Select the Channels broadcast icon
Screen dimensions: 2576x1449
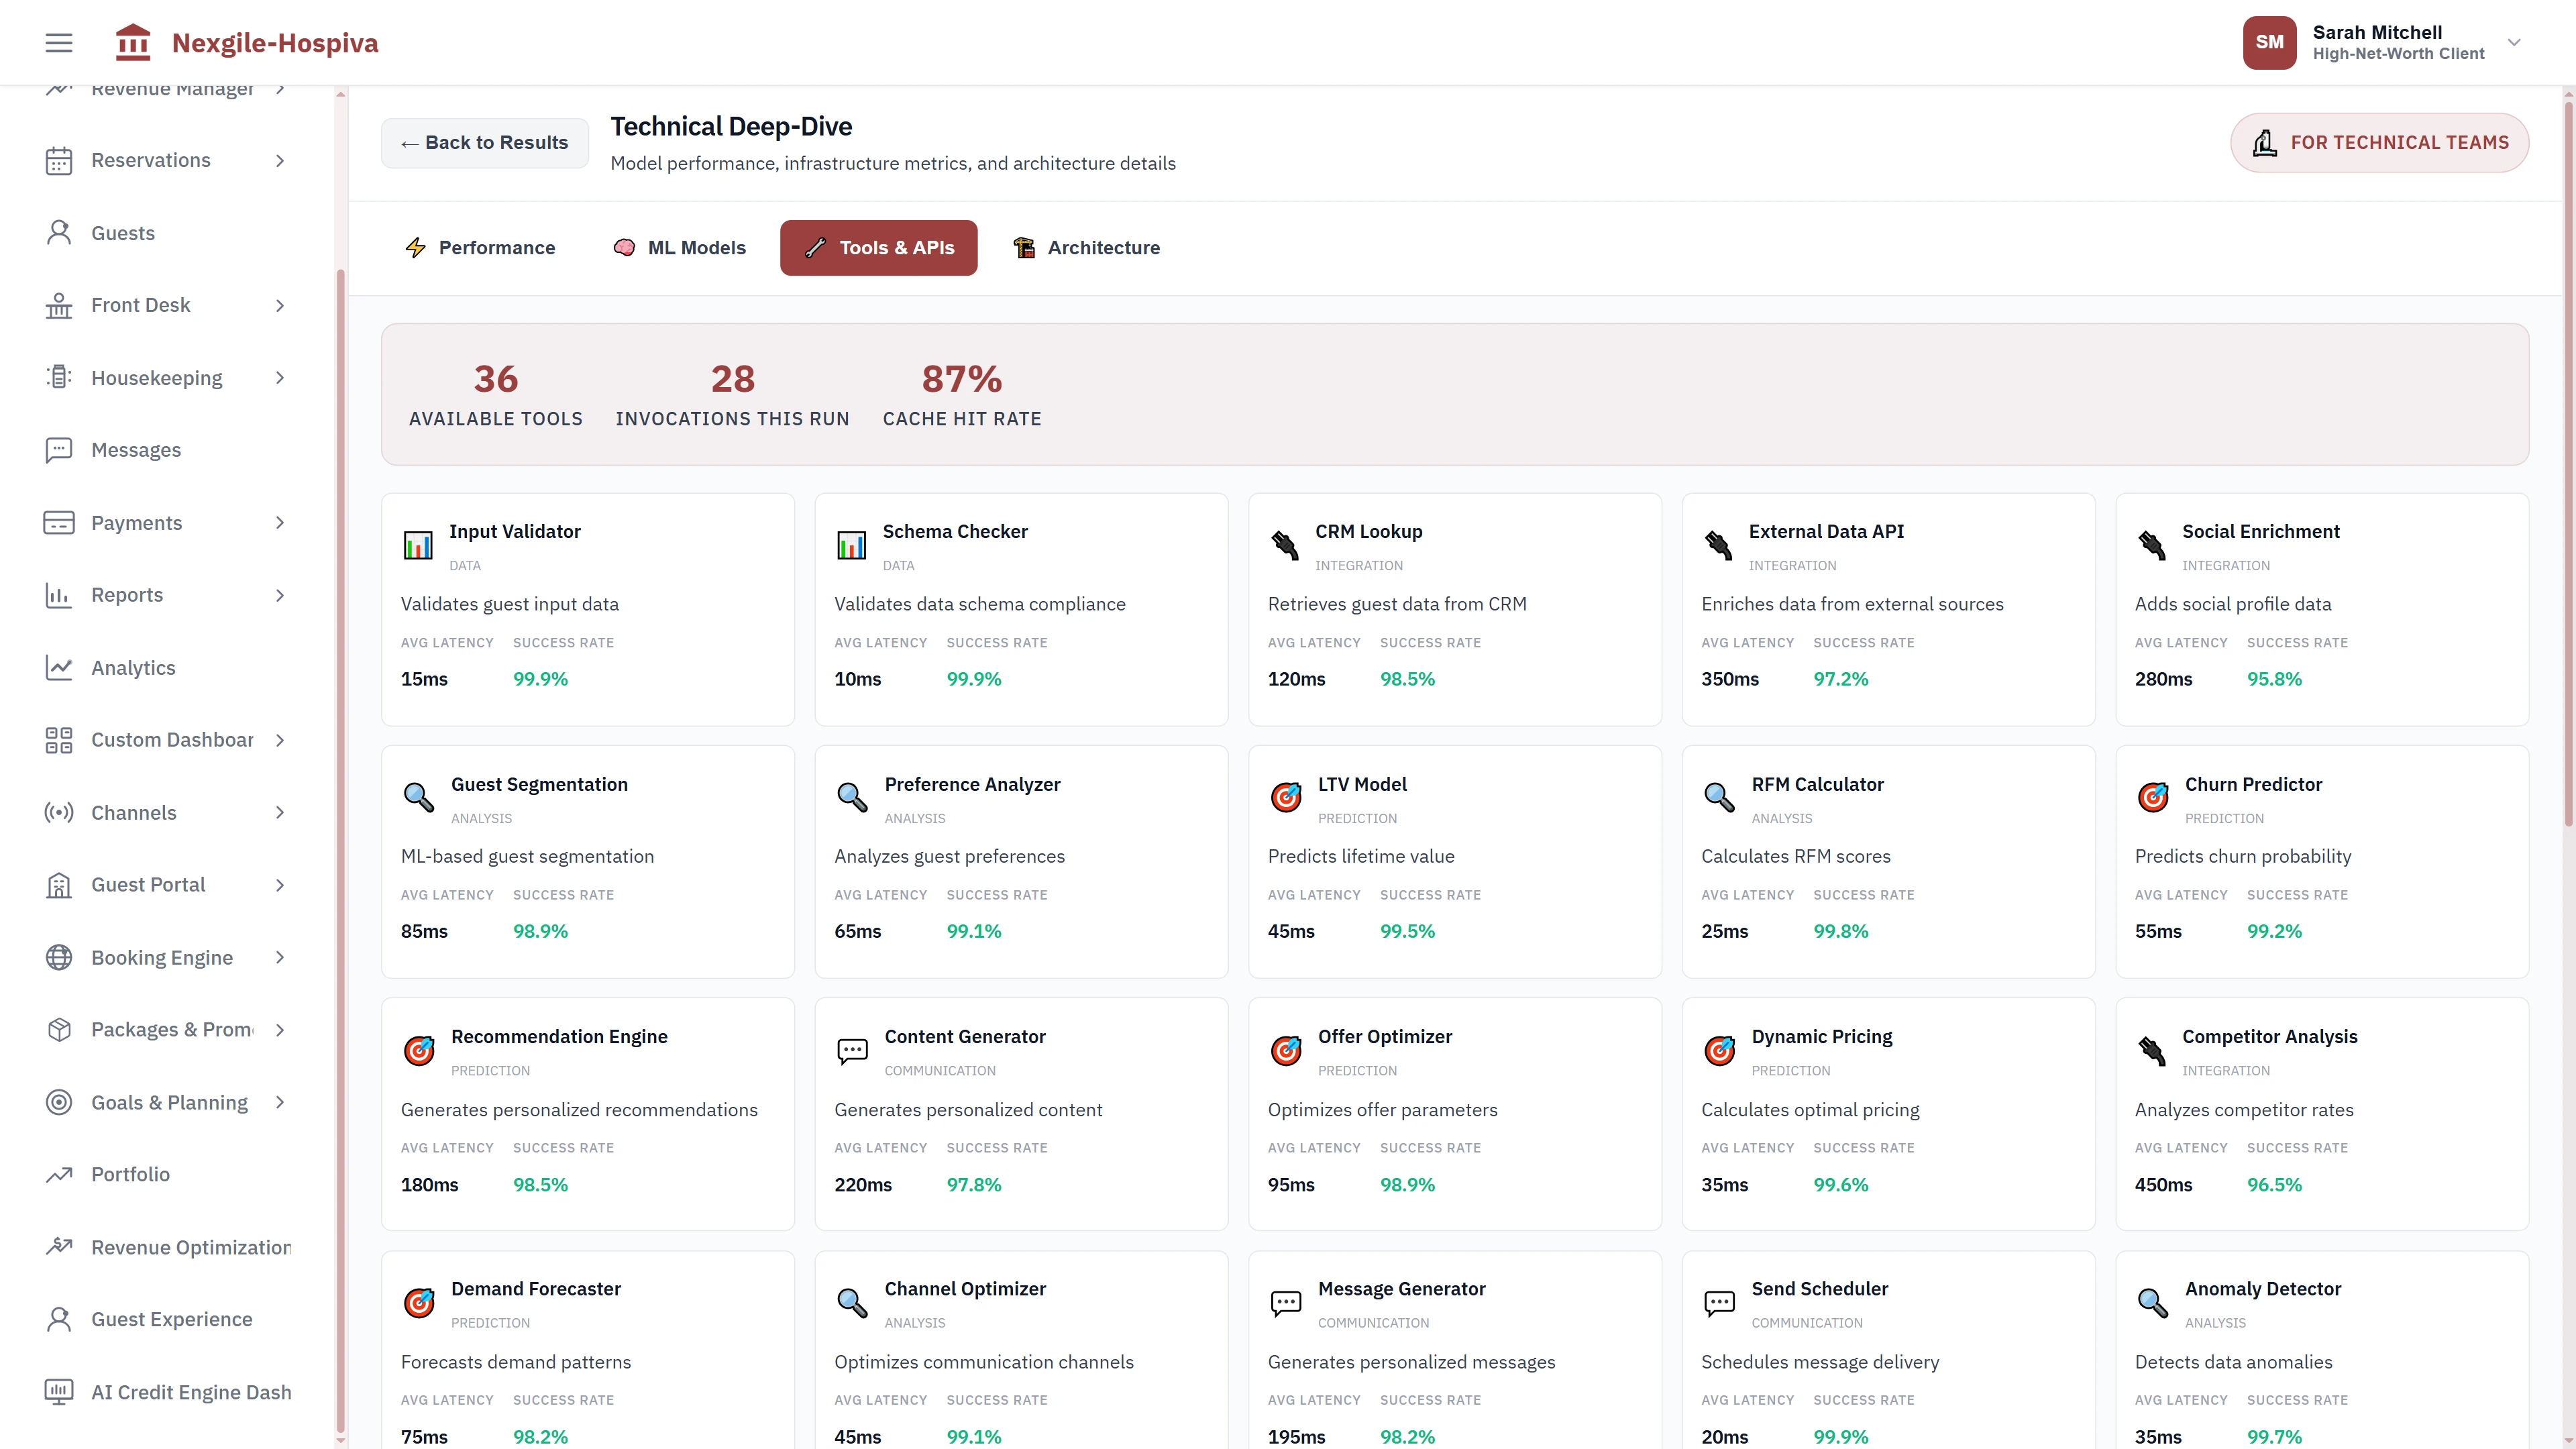pyautogui.click(x=58, y=812)
